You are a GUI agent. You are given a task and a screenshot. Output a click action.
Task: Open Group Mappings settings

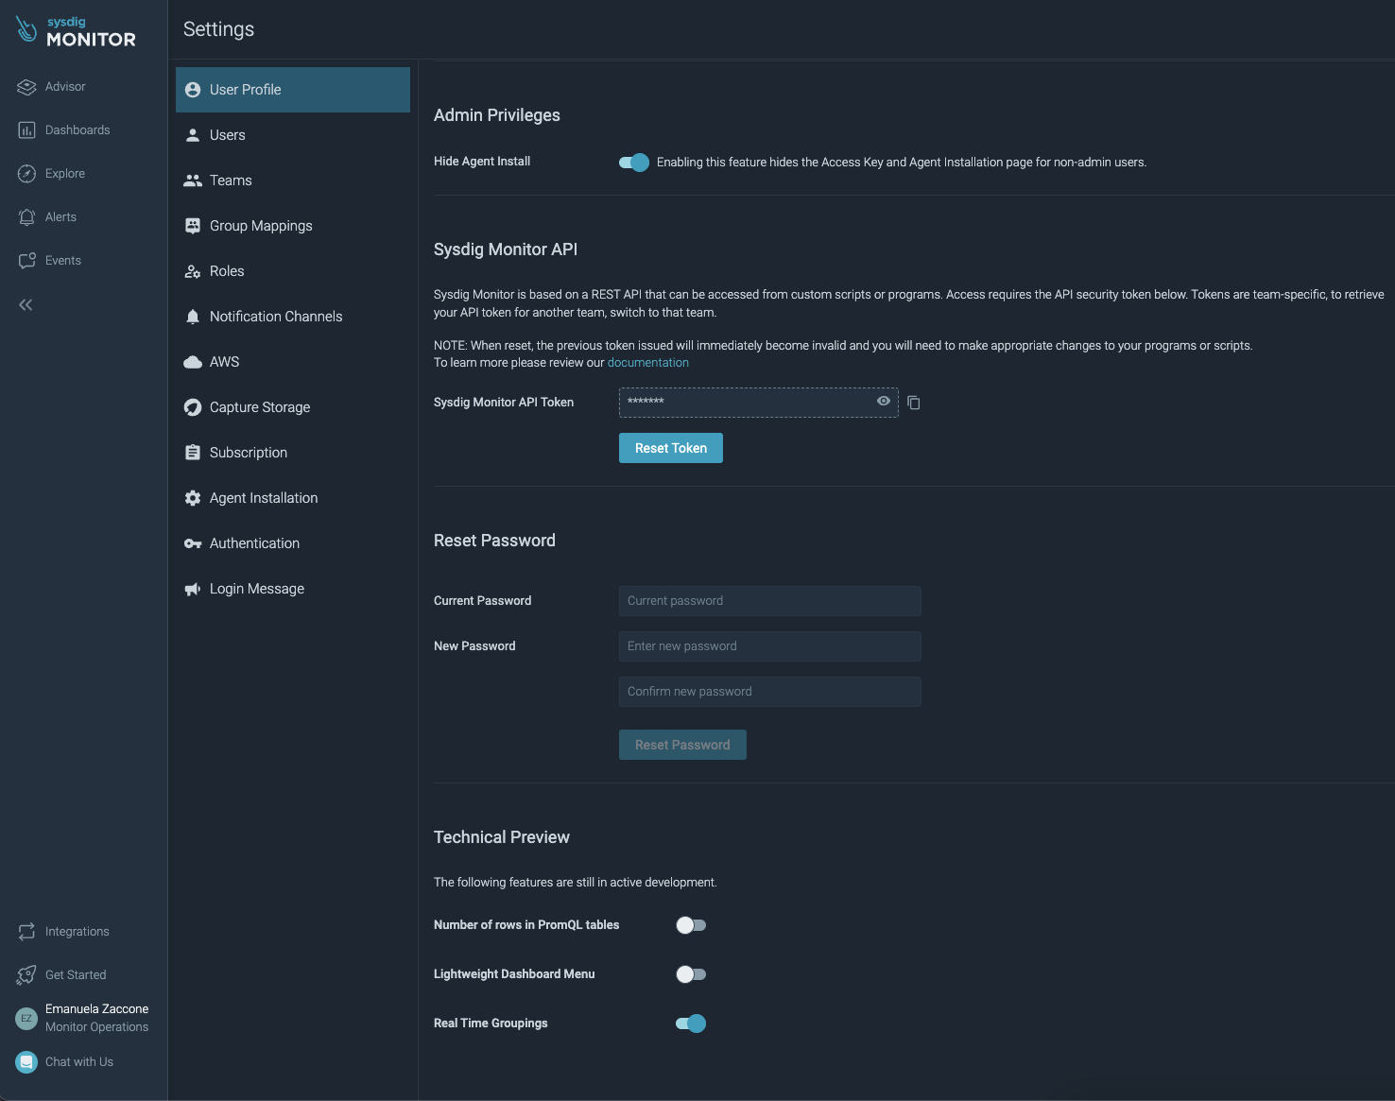pos(293,226)
